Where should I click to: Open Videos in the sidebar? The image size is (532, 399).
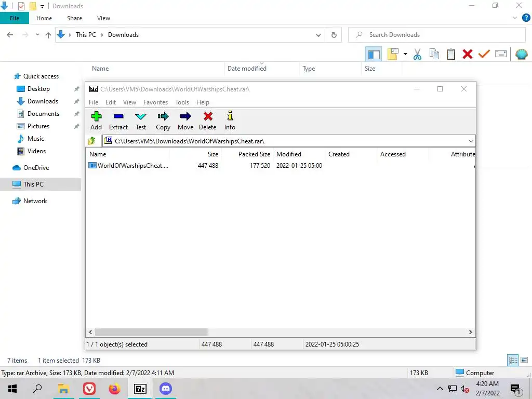coord(36,151)
